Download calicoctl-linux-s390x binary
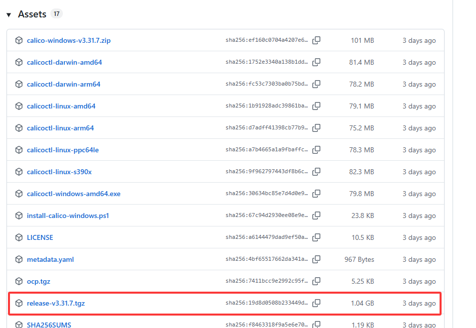476x328 pixels. 59,172
